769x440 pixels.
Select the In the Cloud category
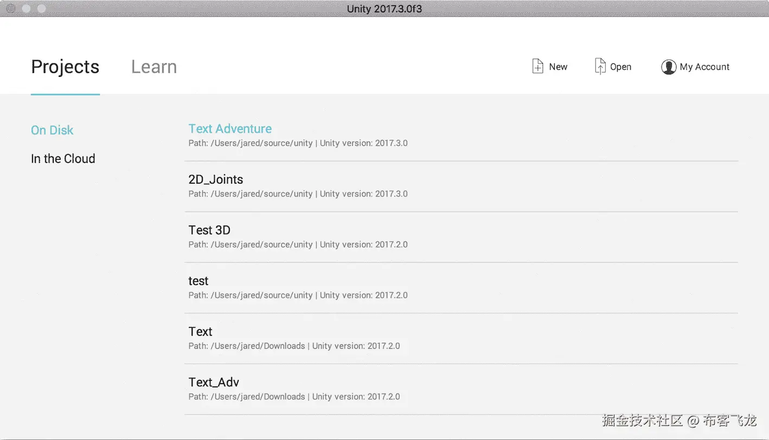pos(63,159)
